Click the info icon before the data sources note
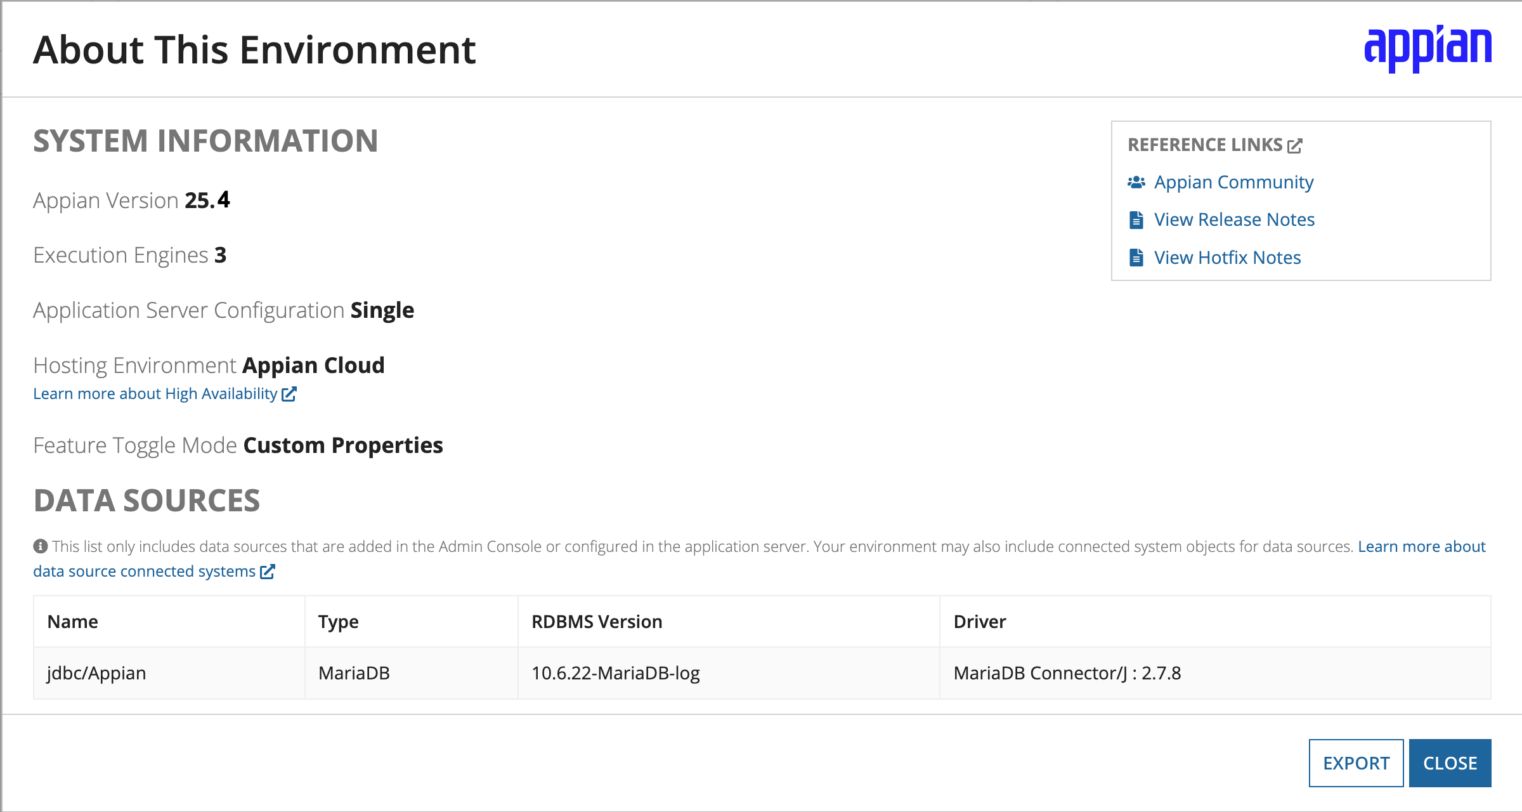This screenshot has width=1522, height=812. tap(41, 546)
